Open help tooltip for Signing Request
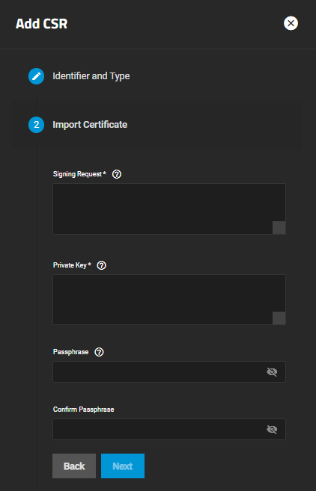 117,174
